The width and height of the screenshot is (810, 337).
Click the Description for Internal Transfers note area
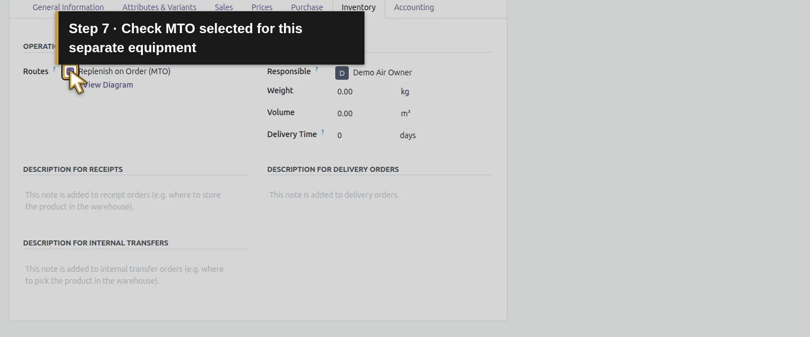(136, 275)
